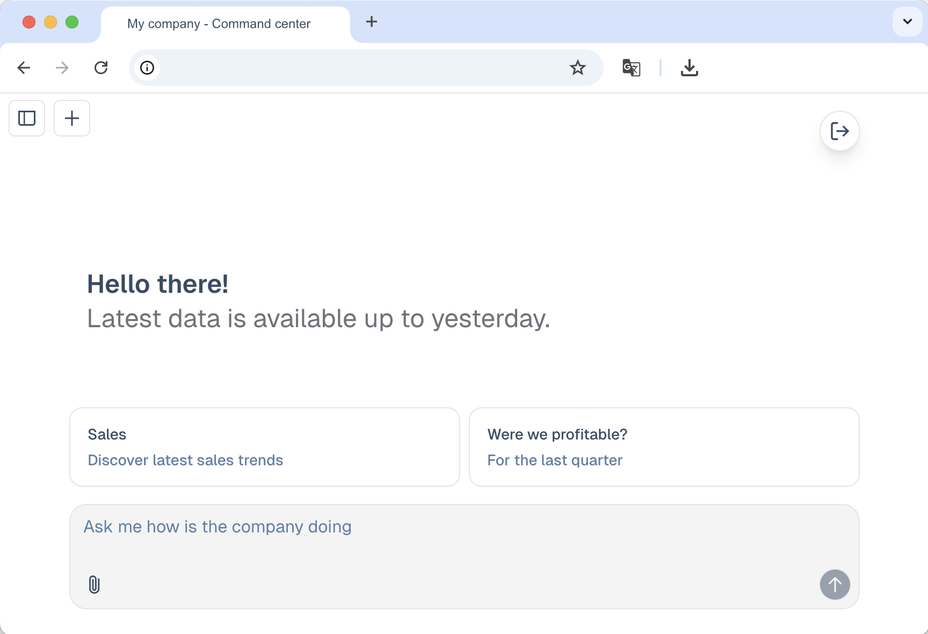Screen dimensions: 928x634
Task: Navigate back with the back arrow
Action: pyautogui.click(x=24, y=68)
